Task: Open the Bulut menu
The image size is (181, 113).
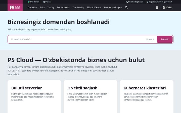Action: (42, 8)
